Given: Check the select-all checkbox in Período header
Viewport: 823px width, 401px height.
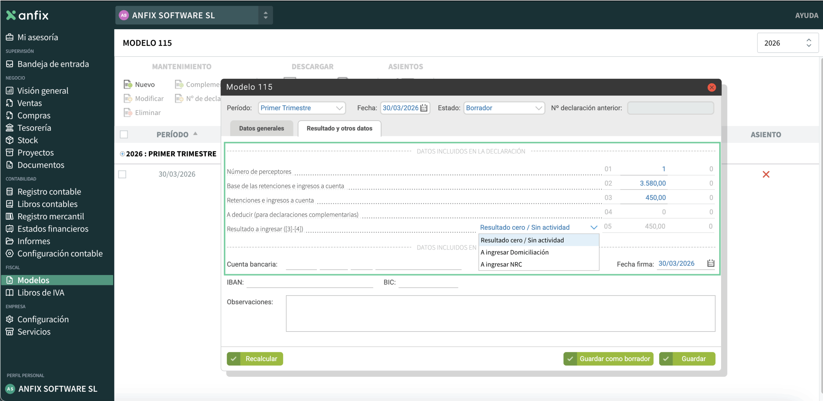Looking at the screenshot, I should point(124,134).
